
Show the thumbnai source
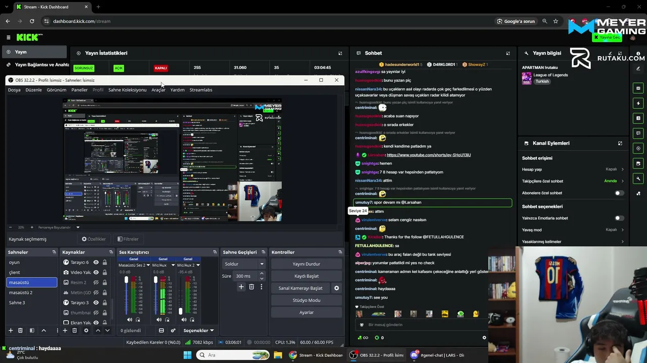96,313
